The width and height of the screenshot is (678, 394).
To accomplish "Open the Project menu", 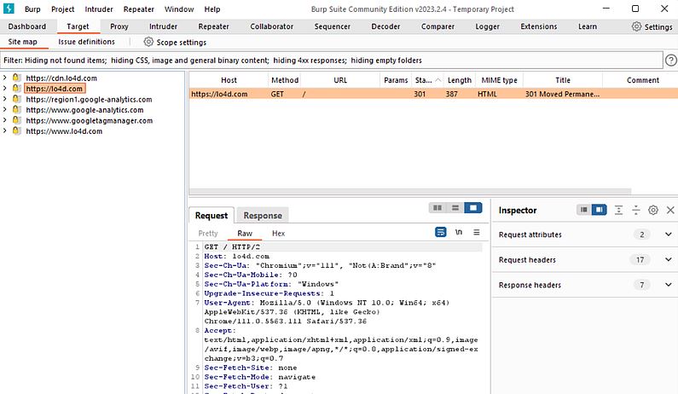I will [63, 9].
